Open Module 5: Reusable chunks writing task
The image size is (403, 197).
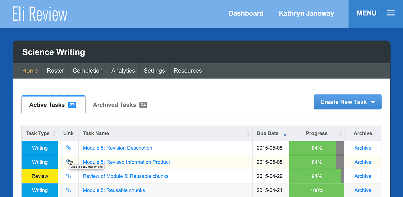point(114,190)
